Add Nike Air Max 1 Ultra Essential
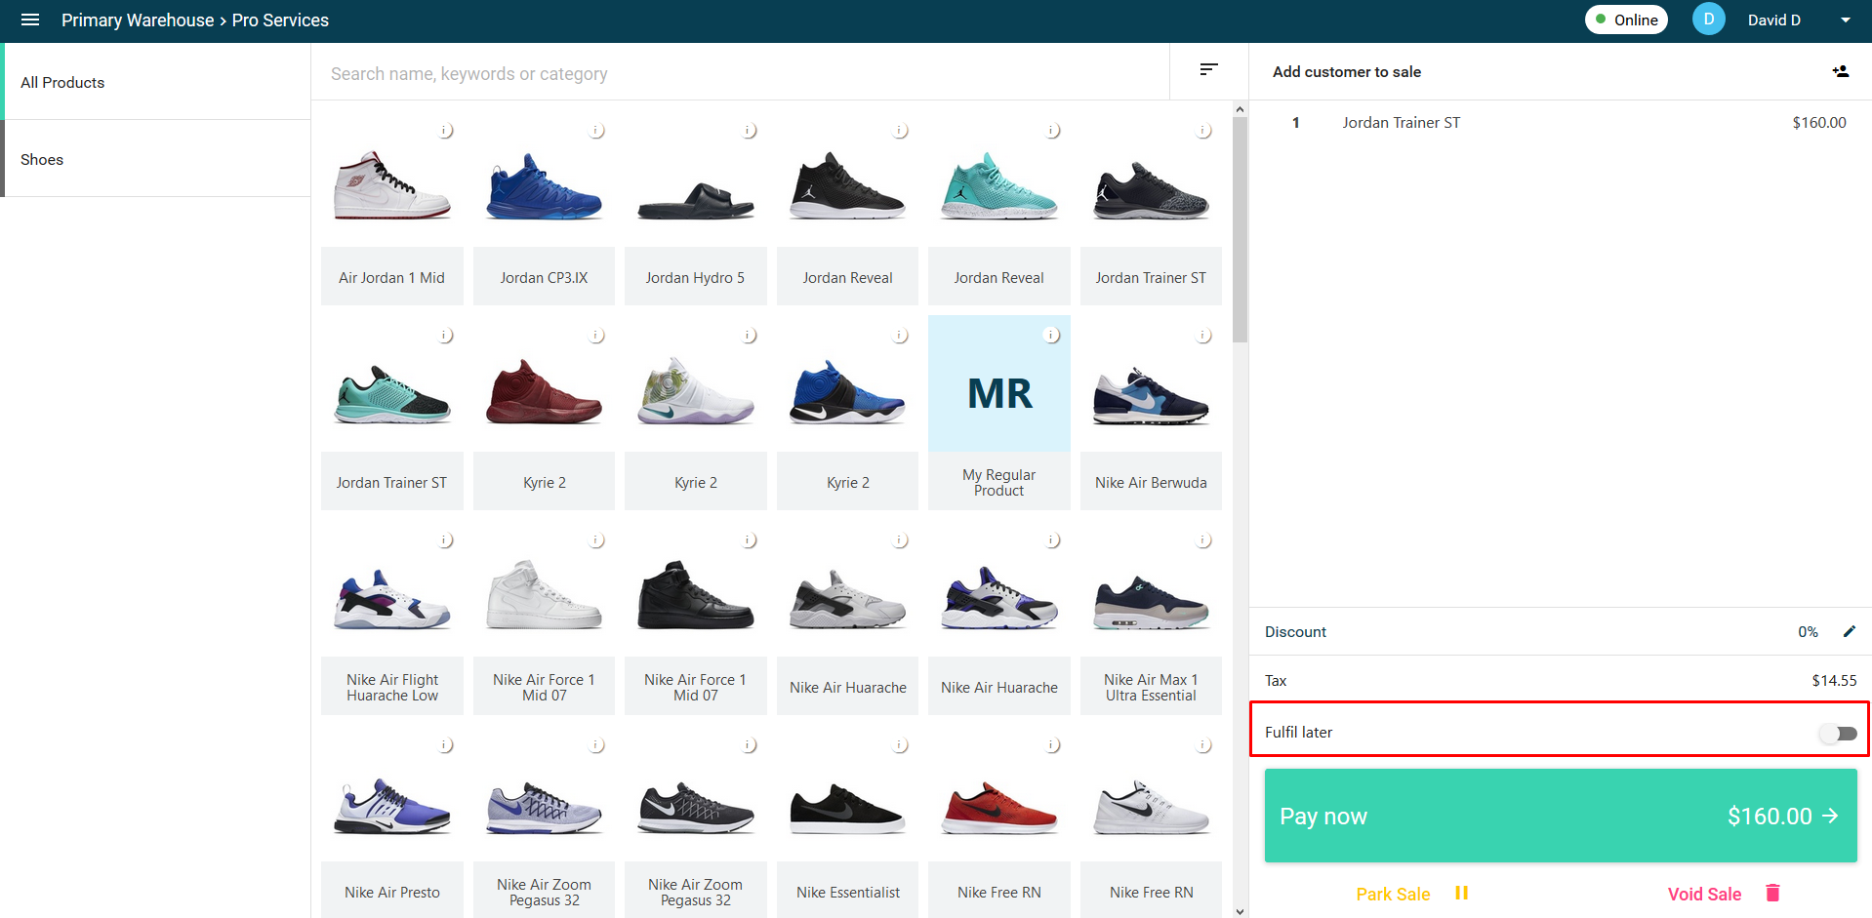Image resolution: width=1872 pixels, height=918 pixels. click(1151, 618)
